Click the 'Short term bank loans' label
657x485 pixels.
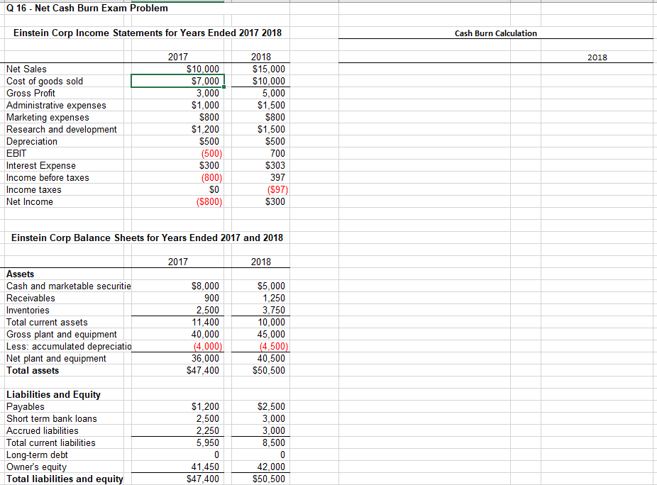(52, 419)
